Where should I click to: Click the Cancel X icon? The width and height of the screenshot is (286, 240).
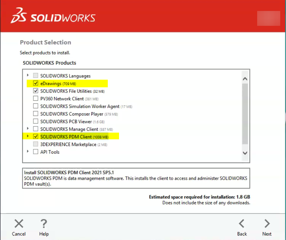[x=19, y=224]
